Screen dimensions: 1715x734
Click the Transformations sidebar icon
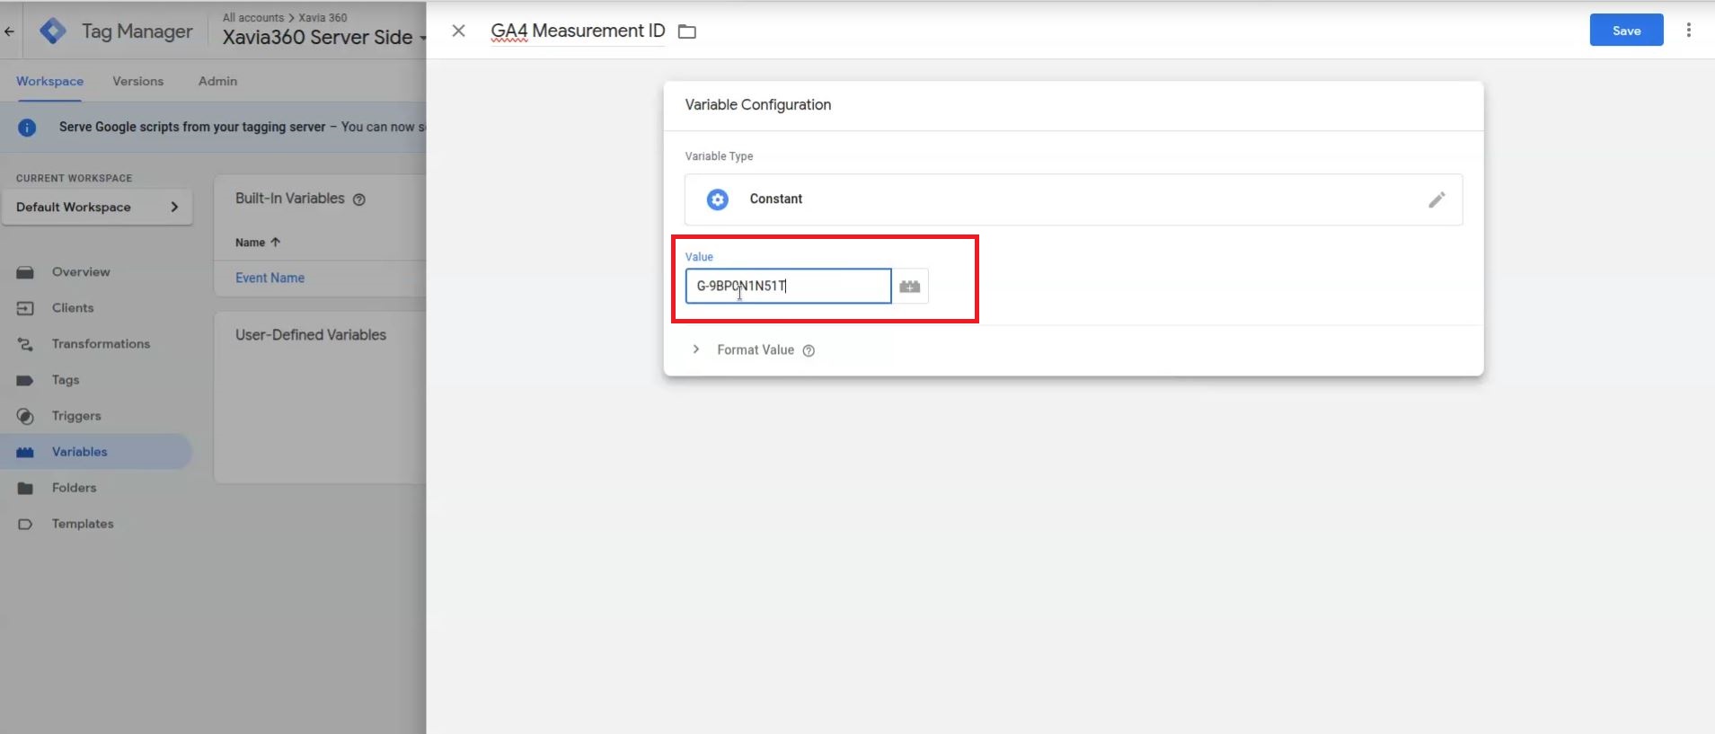[x=25, y=344]
